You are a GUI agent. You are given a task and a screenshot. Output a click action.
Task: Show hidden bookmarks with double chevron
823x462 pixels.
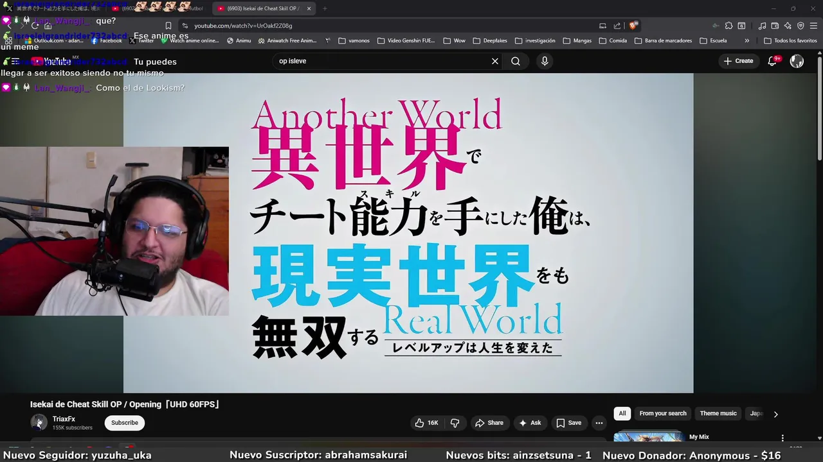tap(746, 40)
